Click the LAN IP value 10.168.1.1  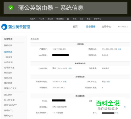tap(57, 82)
